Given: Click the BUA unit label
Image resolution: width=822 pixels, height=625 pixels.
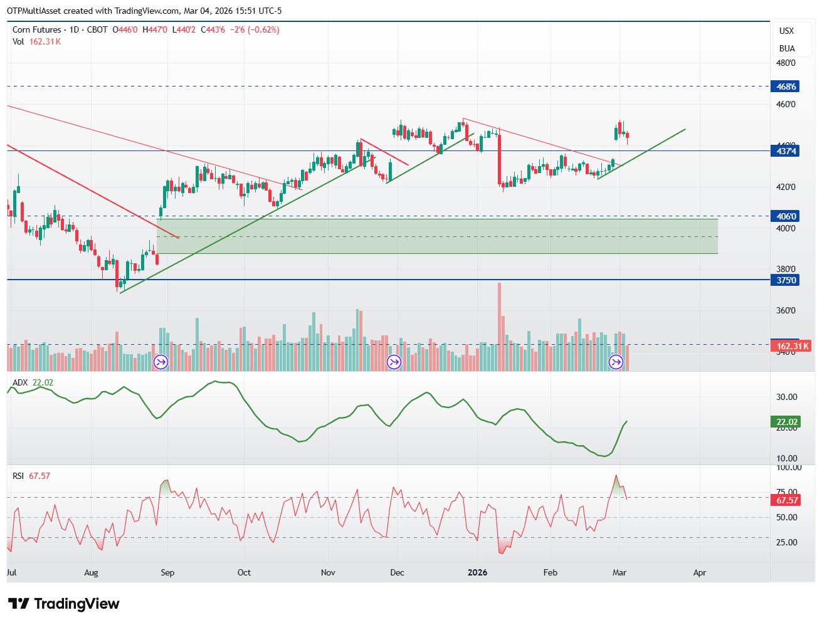Looking at the screenshot, I should coord(787,48).
